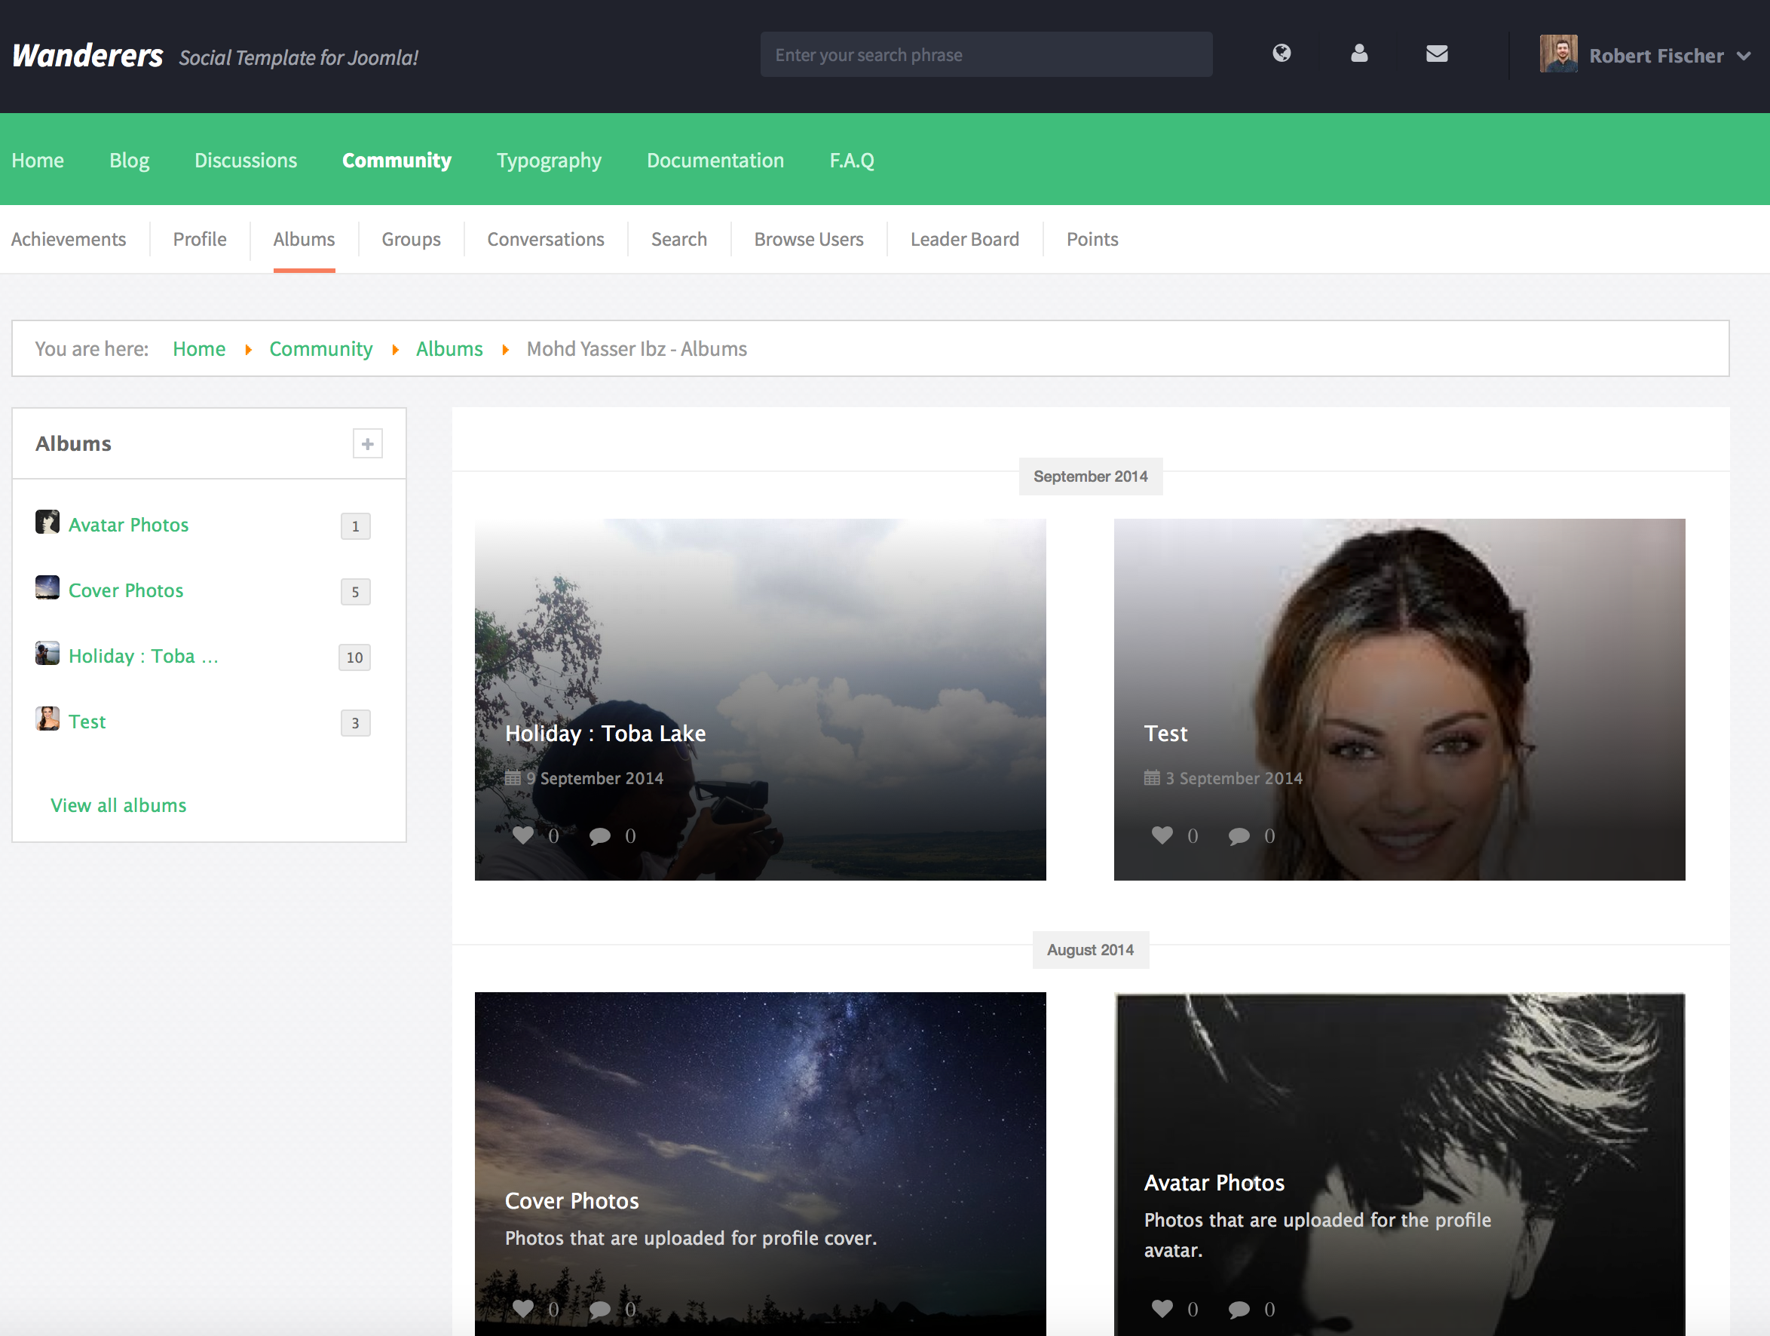Expand the Robert Fischer user dropdown arrow
Image resolution: width=1770 pixels, height=1336 pixels.
1744,56
